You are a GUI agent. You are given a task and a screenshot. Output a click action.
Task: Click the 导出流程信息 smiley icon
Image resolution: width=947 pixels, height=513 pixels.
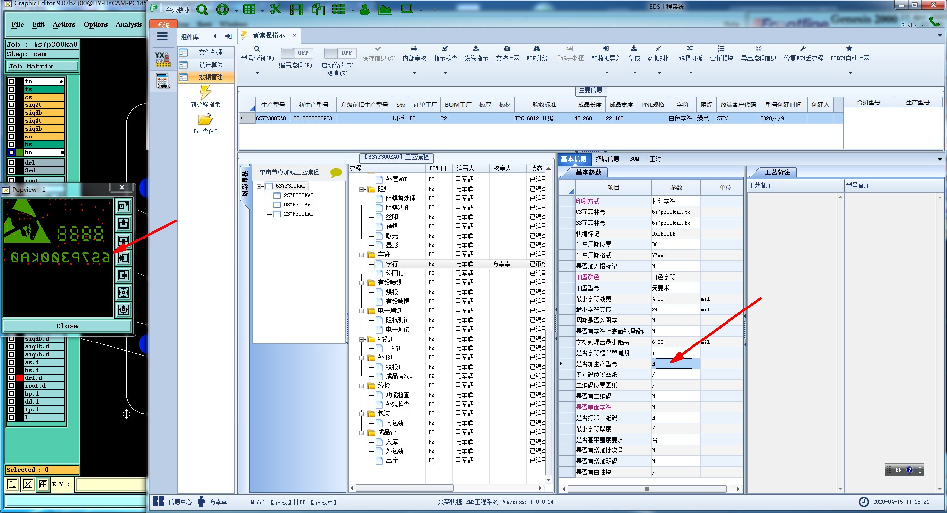coord(759,49)
